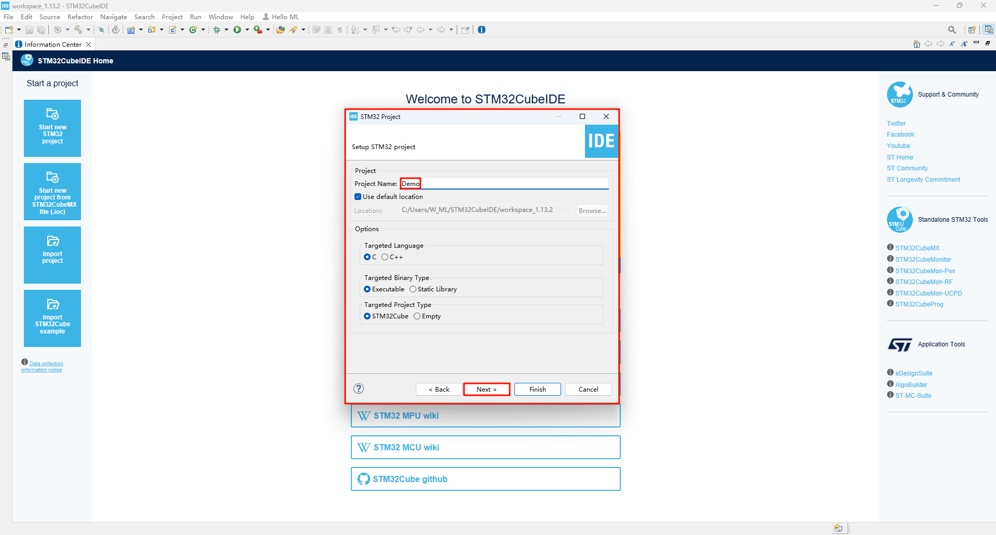Open the Debug dropdown arrow
Image resolution: width=996 pixels, height=535 pixels.
[226, 30]
